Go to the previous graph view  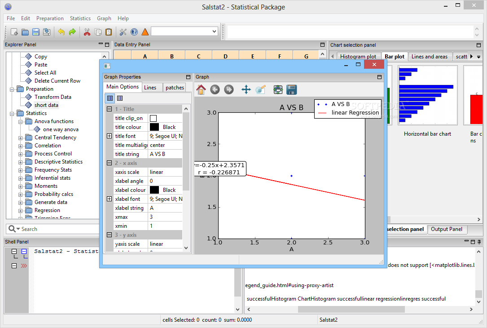click(x=215, y=90)
